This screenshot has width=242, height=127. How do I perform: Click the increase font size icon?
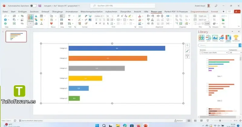(x=118, y=16)
